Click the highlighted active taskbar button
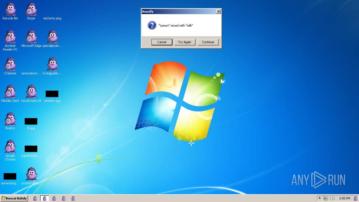Screen dimensions: 359x202 45,198
